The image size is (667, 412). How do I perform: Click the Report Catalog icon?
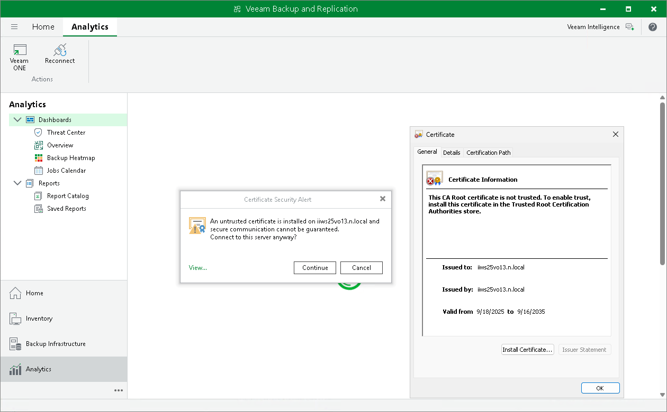coord(38,196)
